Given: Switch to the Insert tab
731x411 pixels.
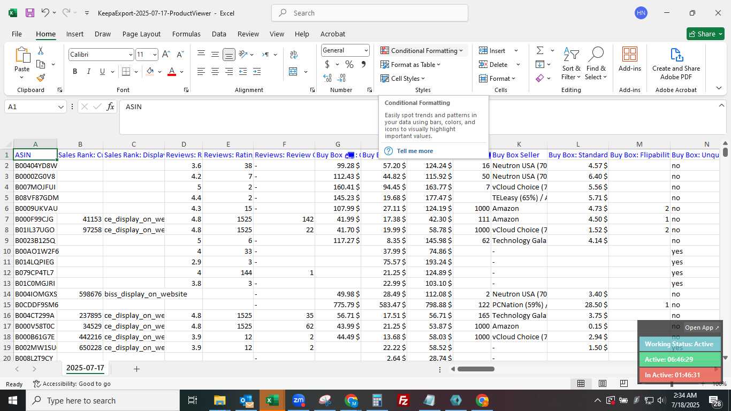Looking at the screenshot, I should click(75, 34).
